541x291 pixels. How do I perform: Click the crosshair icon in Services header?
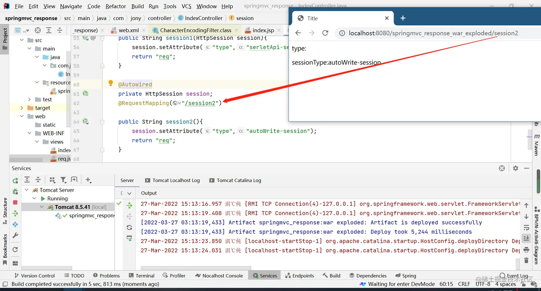click(x=502, y=168)
